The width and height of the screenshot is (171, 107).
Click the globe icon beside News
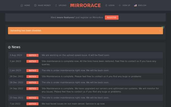pos(9,47)
